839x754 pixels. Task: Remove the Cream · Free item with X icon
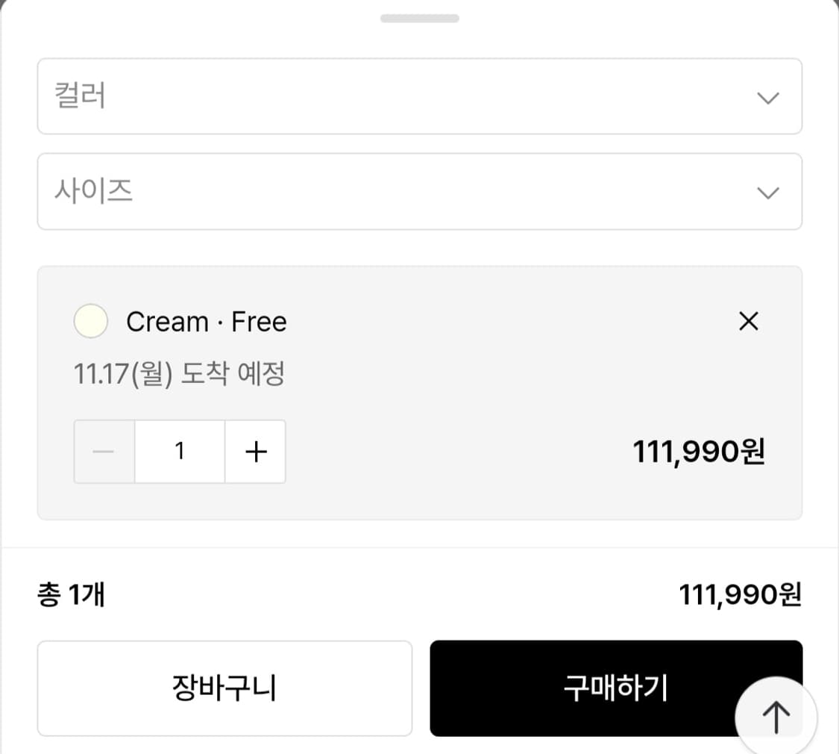(x=749, y=321)
